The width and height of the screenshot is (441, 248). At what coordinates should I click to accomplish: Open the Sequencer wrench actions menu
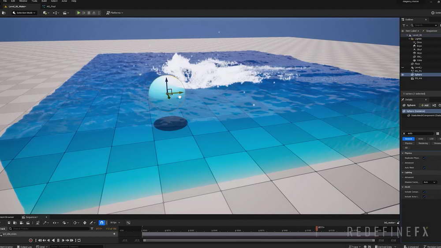45,223
